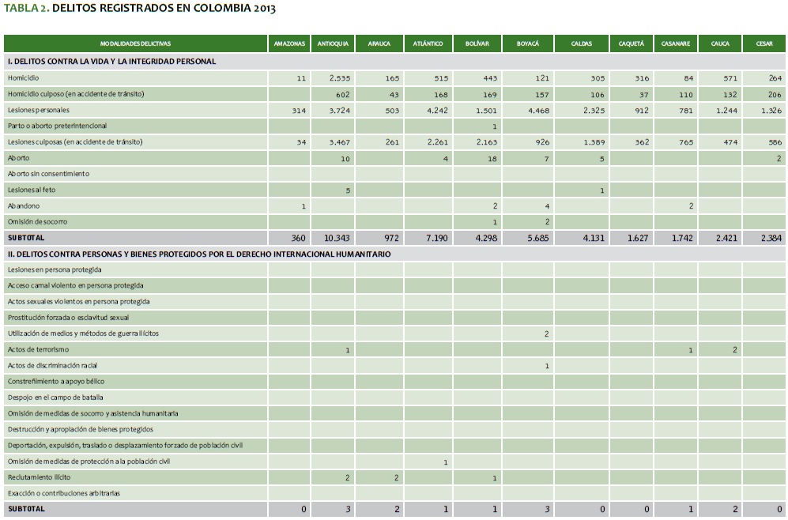Select Antioquia's first subtotal cell 10.343

[335, 238]
